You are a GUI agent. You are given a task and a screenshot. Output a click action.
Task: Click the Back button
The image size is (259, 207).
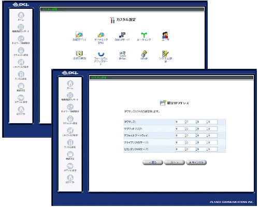[153, 162]
